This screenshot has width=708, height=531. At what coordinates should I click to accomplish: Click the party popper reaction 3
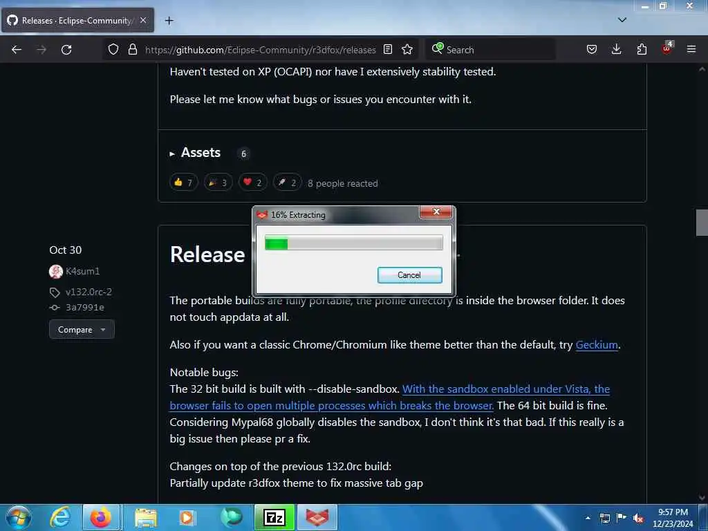218,183
